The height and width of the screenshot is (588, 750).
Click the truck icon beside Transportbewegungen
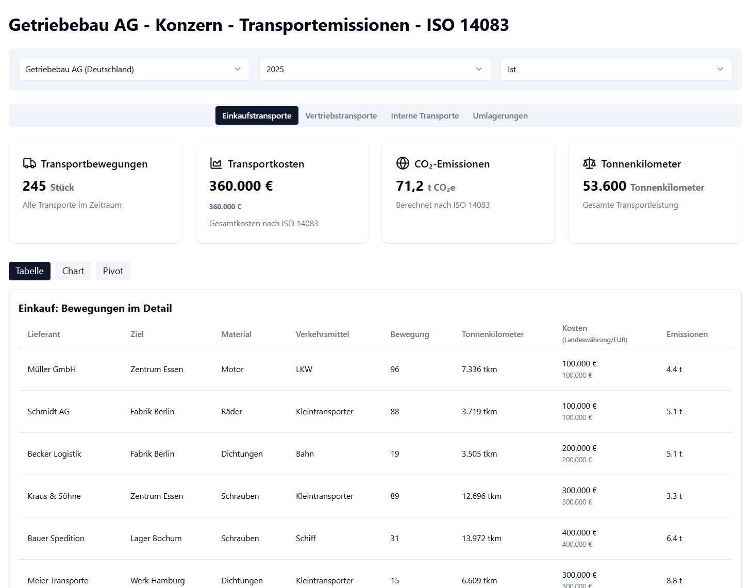(x=29, y=164)
